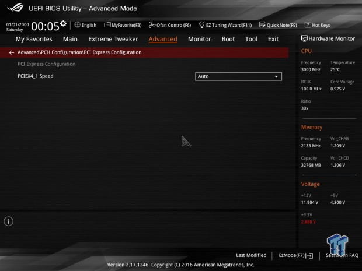Click the Quick Note pencil icon
The width and height of the screenshot is (362, 271).
262,25
